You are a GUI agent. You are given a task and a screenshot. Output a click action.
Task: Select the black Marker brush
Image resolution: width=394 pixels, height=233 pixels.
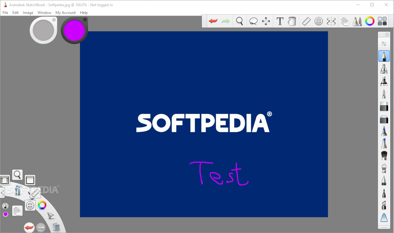[384, 81]
